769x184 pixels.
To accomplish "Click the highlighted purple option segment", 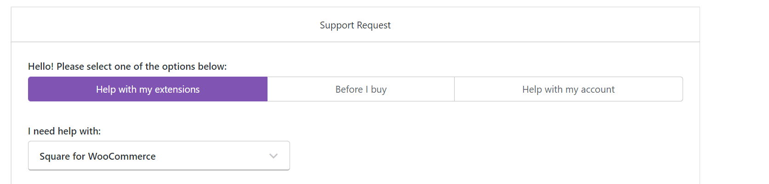I will 148,89.
